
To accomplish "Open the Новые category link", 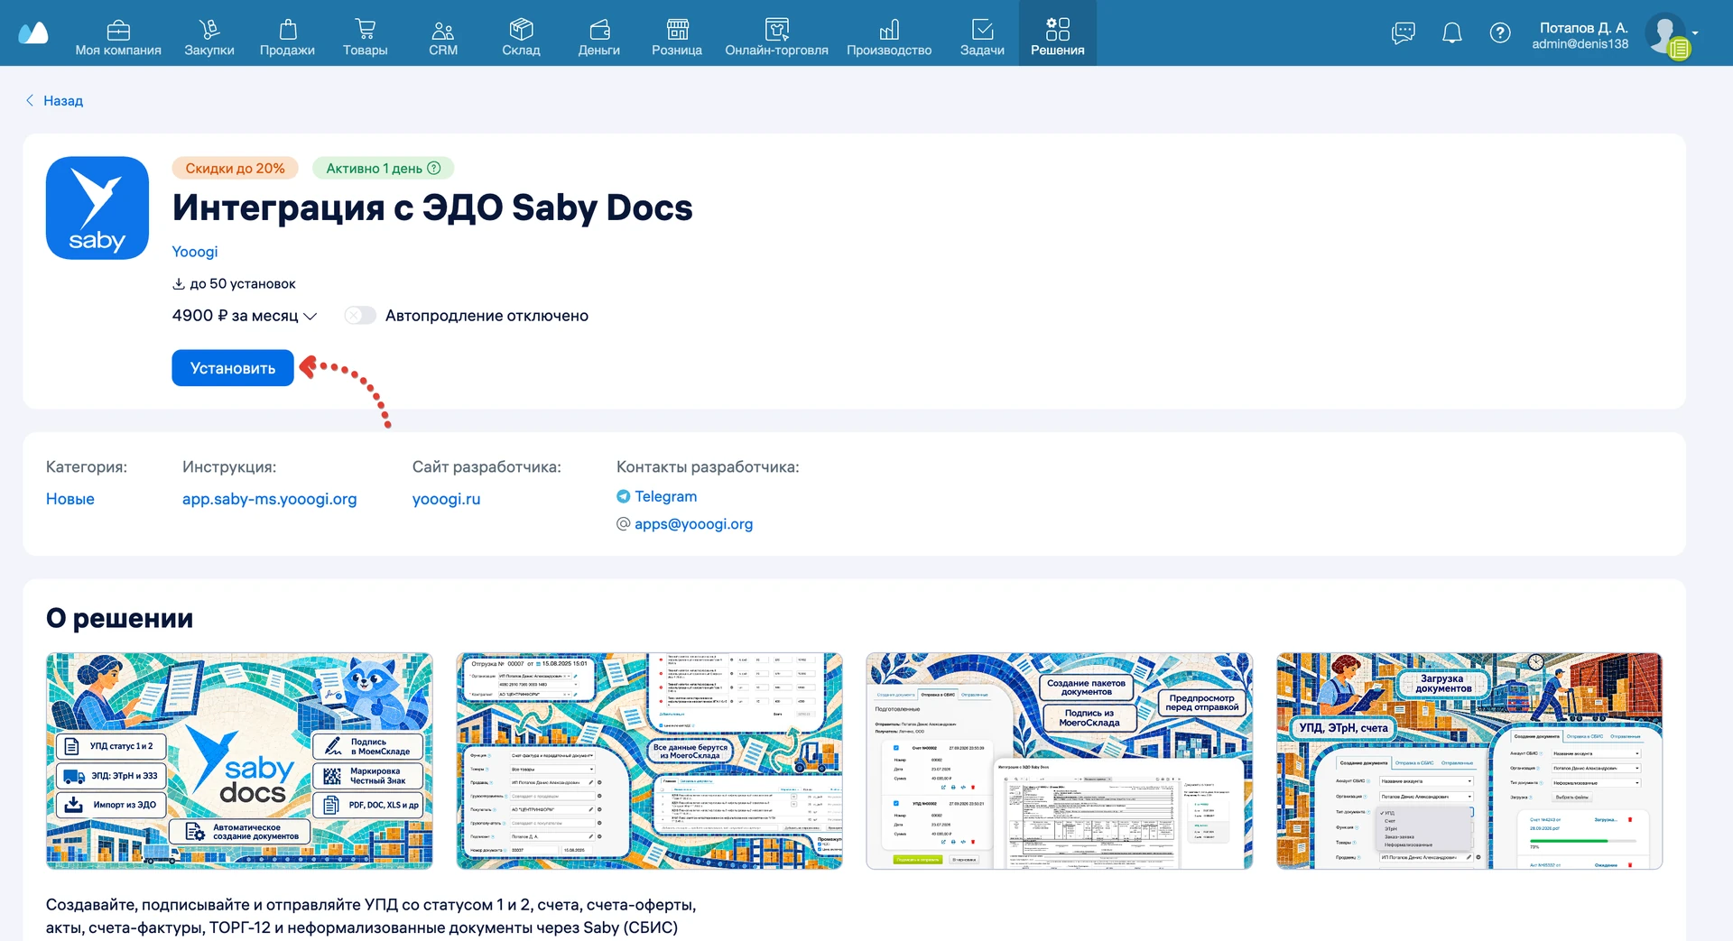I will (x=70, y=499).
